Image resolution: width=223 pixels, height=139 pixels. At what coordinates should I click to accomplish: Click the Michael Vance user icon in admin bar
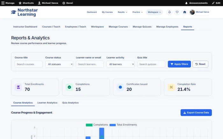(39, 3)
